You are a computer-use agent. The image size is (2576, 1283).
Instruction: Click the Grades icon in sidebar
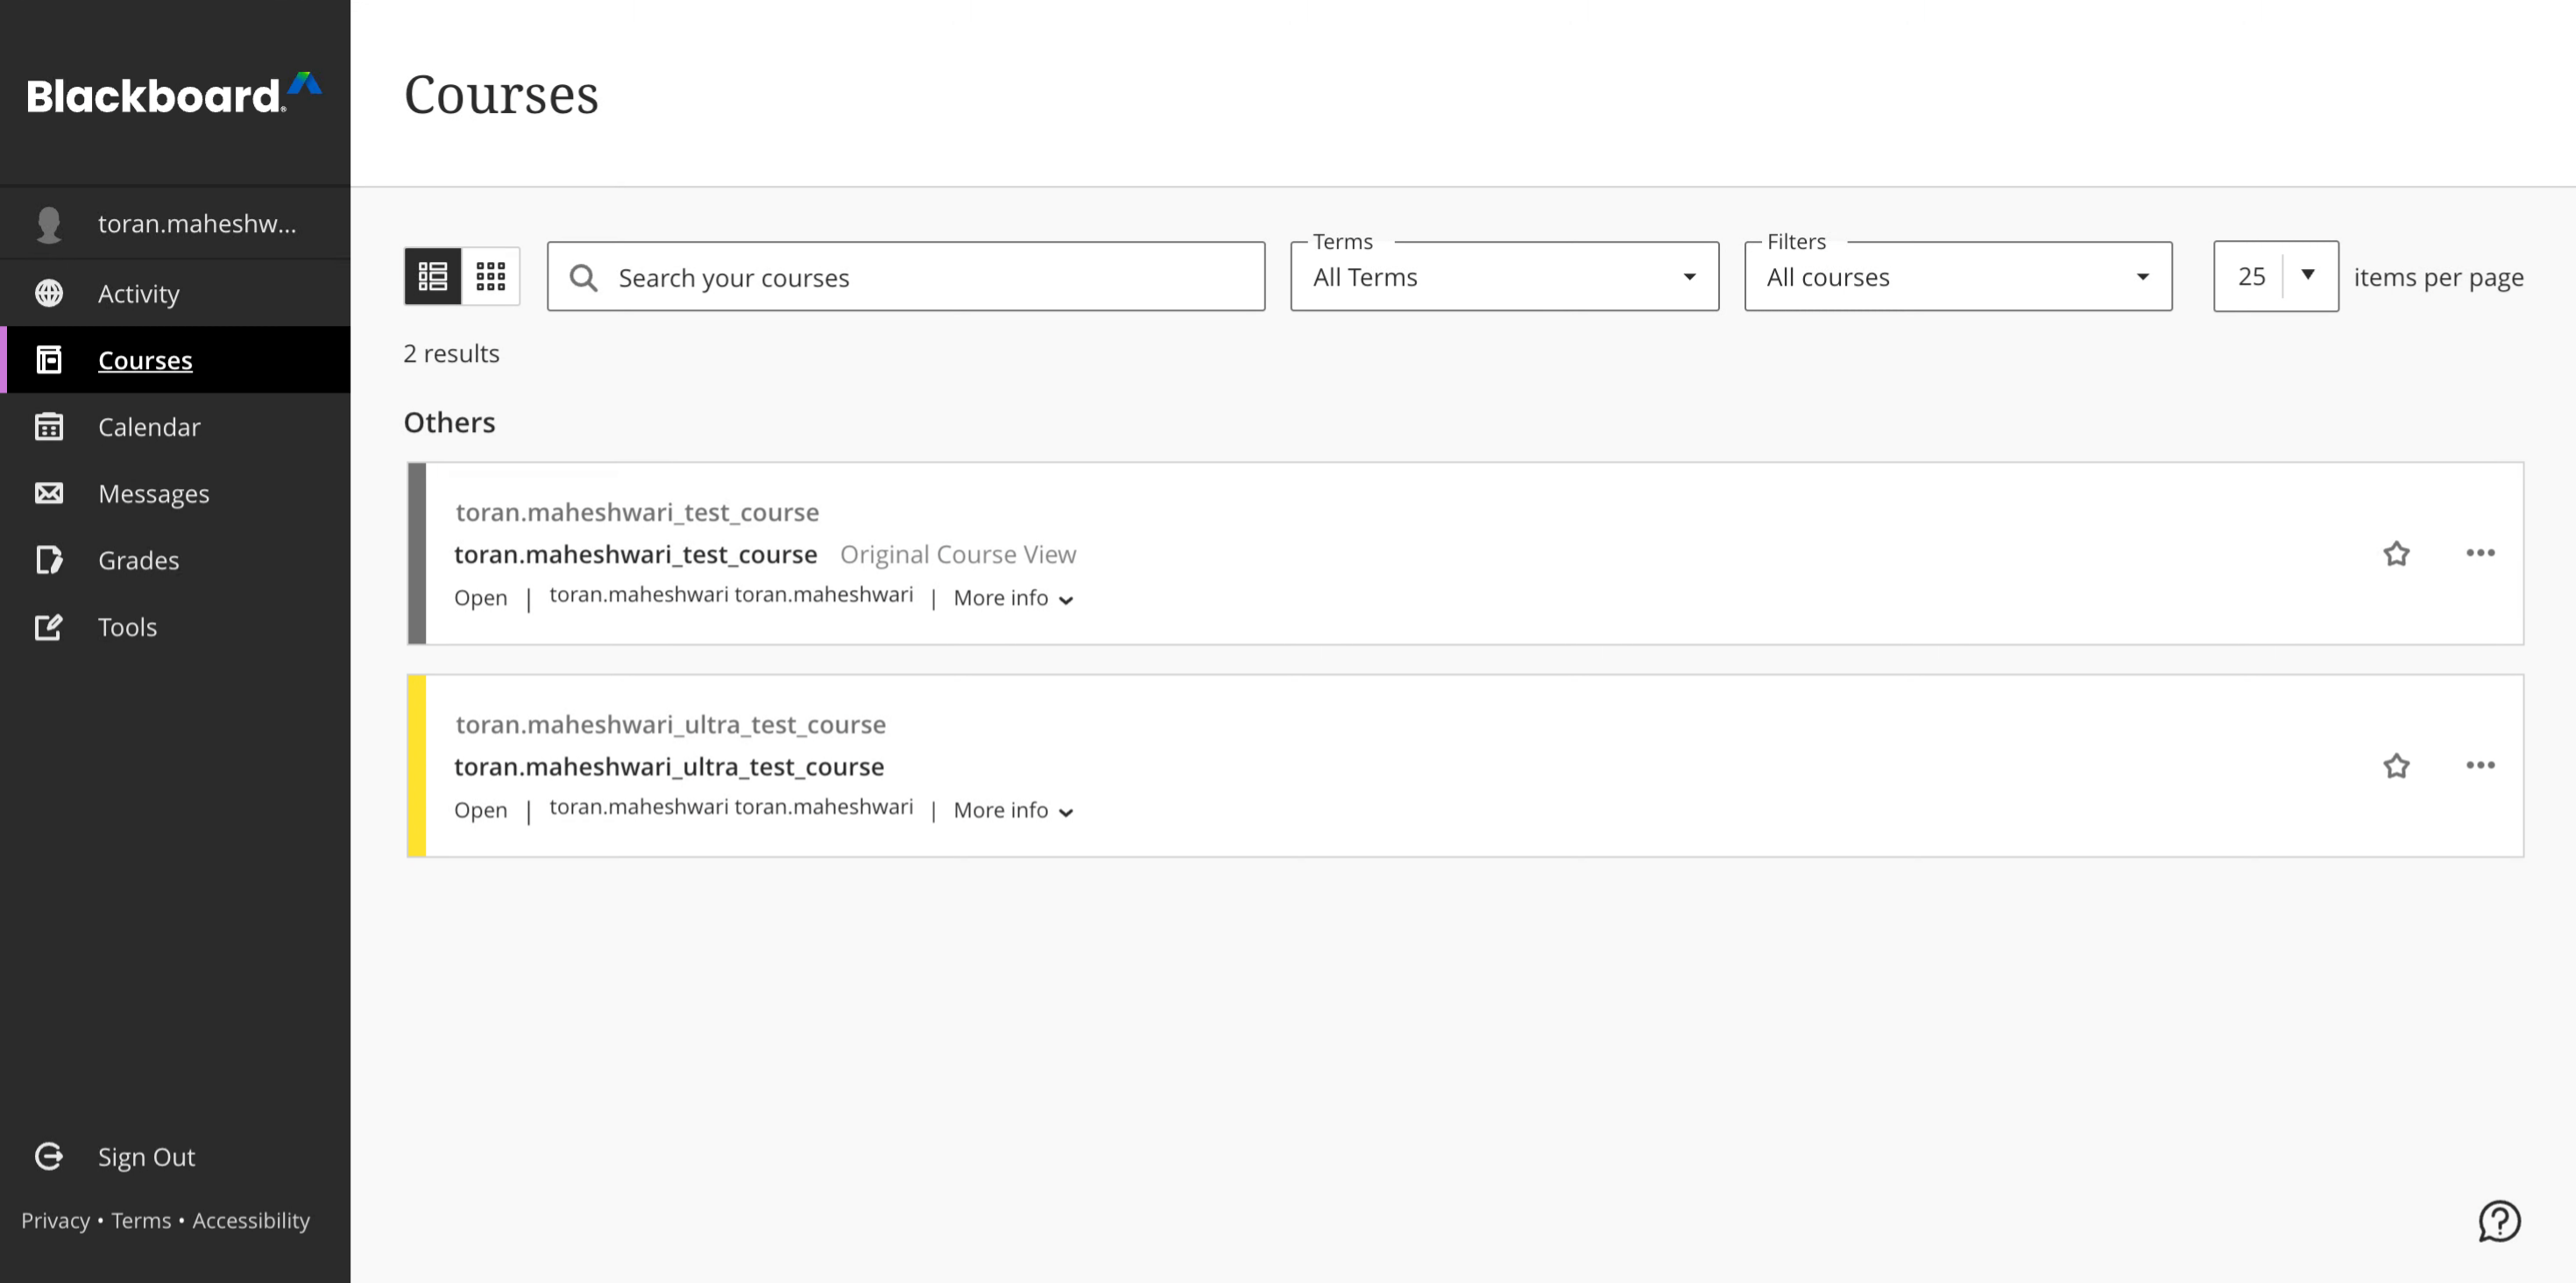pos(49,560)
